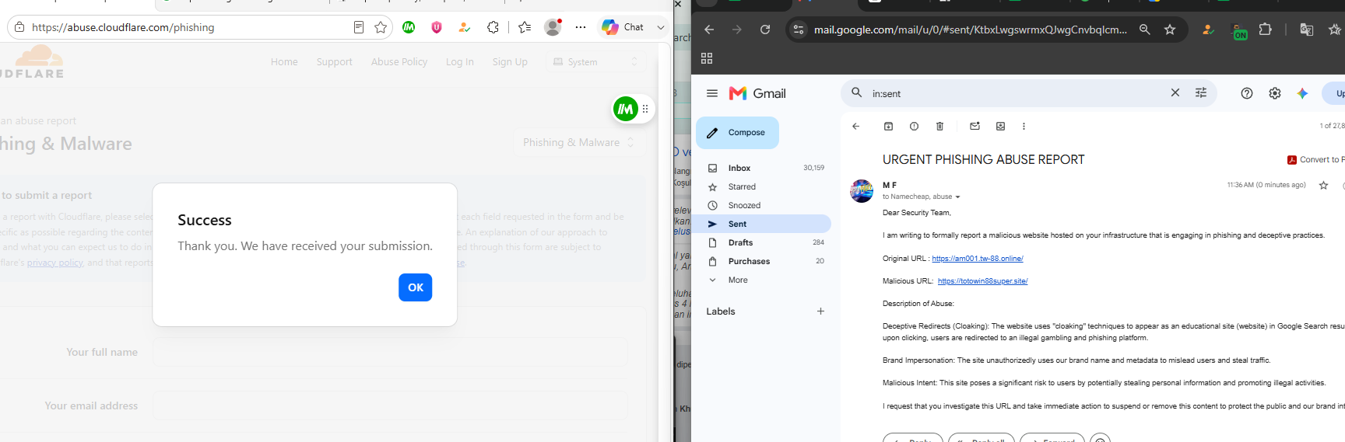
Task: Click OK in the Success dialog
Action: (415, 287)
